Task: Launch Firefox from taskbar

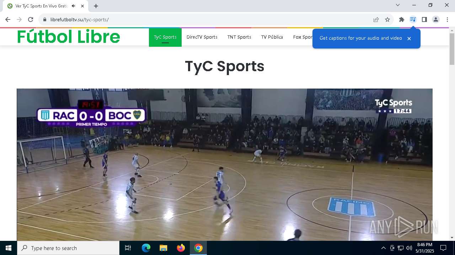Action: point(181,248)
